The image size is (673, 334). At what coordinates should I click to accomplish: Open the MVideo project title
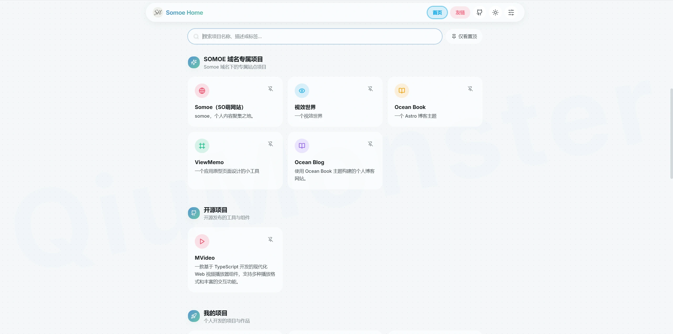[205, 258]
